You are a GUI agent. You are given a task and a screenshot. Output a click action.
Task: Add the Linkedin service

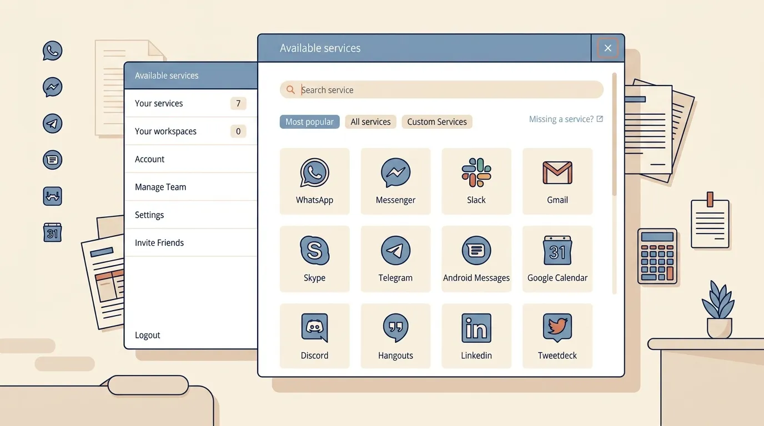point(476,336)
